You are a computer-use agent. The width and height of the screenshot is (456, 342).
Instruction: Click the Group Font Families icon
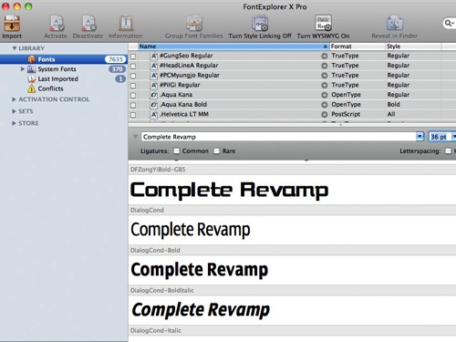pyautogui.click(x=194, y=24)
